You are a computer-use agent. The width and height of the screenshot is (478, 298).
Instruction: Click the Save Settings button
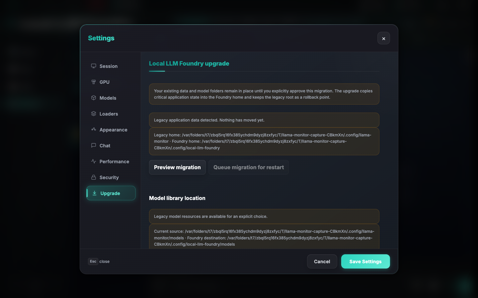coord(365,262)
